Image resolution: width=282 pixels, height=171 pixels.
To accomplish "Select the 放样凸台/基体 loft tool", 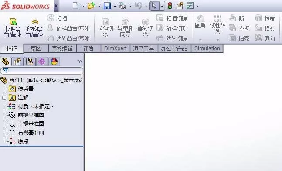I will tap(68, 28).
